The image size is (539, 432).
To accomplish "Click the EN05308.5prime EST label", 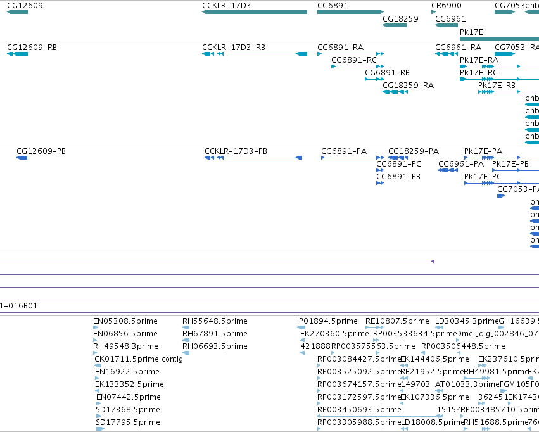I will click(x=125, y=321).
